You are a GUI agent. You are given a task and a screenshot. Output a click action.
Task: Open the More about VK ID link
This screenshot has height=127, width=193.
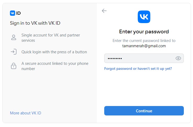click(x=25, y=113)
